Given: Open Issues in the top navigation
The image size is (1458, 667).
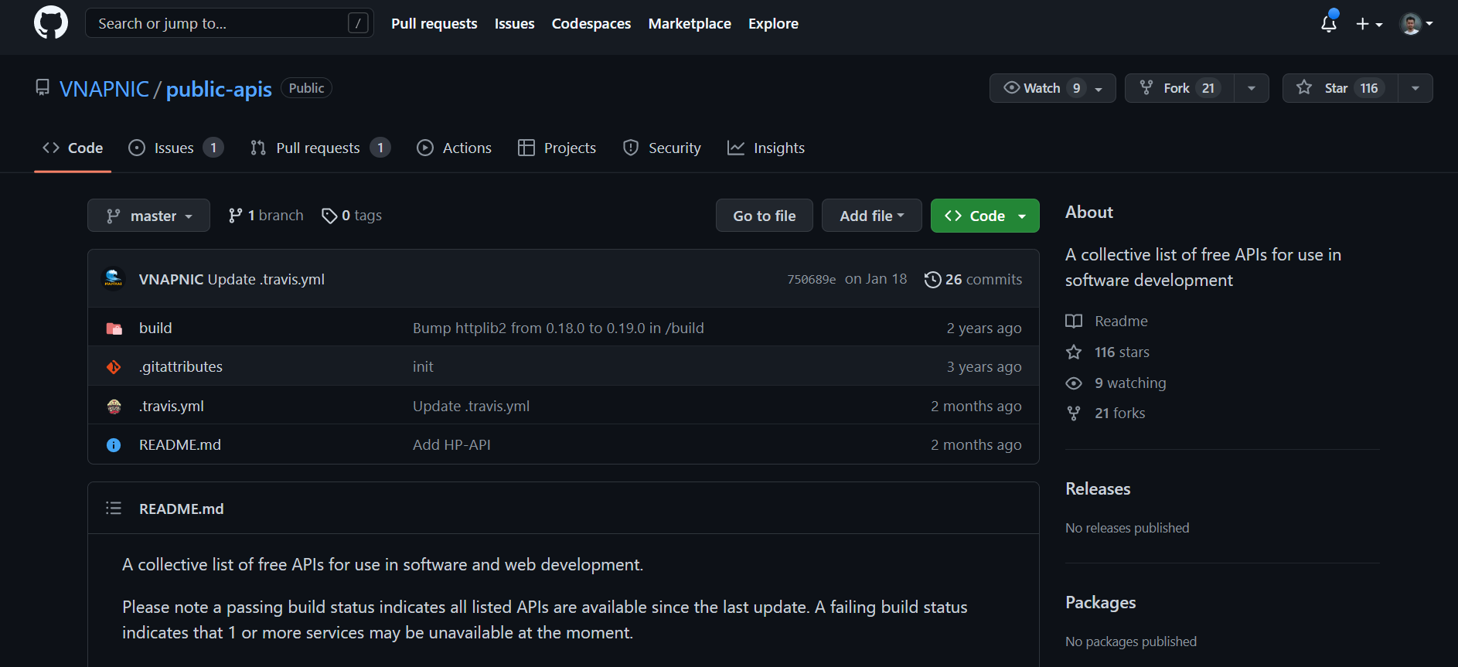Looking at the screenshot, I should 514,24.
